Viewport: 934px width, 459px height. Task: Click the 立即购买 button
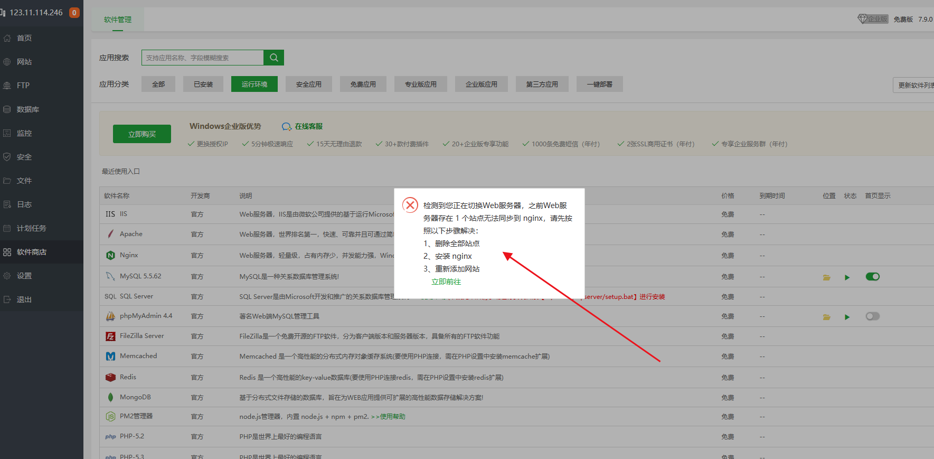tap(142, 134)
